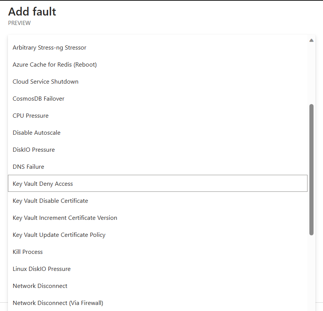
Task: Click the scroll up arrow
Action: click(x=311, y=40)
